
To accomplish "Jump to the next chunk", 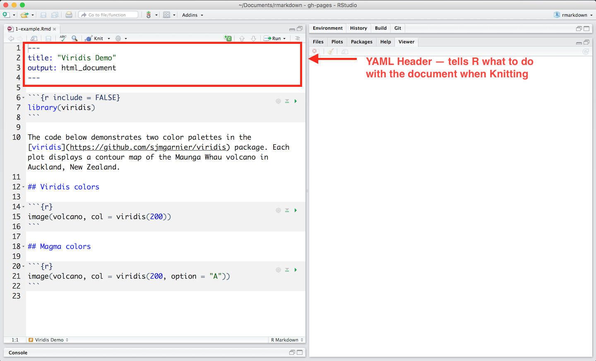I will [x=254, y=38].
